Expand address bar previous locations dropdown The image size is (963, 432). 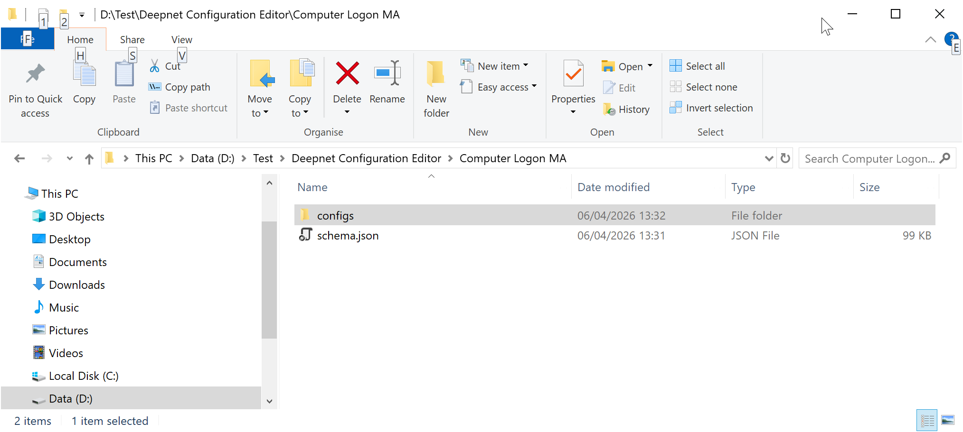(x=769, y=158)
